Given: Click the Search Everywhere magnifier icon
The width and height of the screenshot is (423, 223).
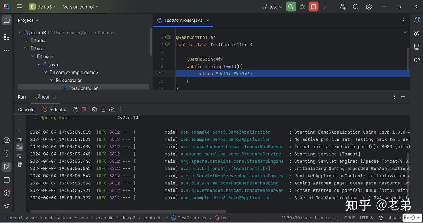Looking at the screenshot, I should (x=355, y=7).
